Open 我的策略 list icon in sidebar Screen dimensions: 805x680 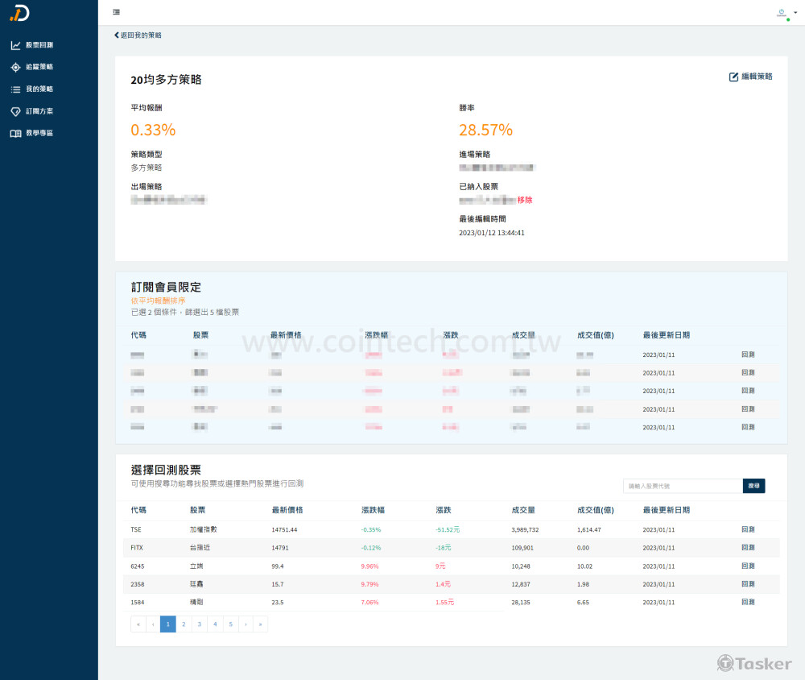click(x=16, y=89)
